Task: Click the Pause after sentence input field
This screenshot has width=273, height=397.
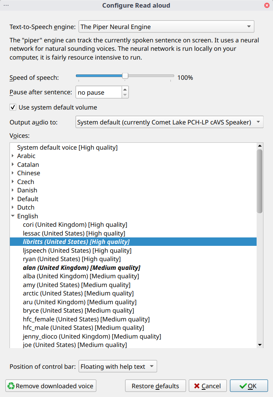Action: pyautogui.click(x=98, y=92)
